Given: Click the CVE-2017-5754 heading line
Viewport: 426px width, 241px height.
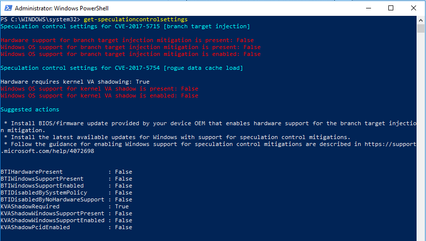Looking at the screenshot, I should pyautogui.click(x=122, y=68).
